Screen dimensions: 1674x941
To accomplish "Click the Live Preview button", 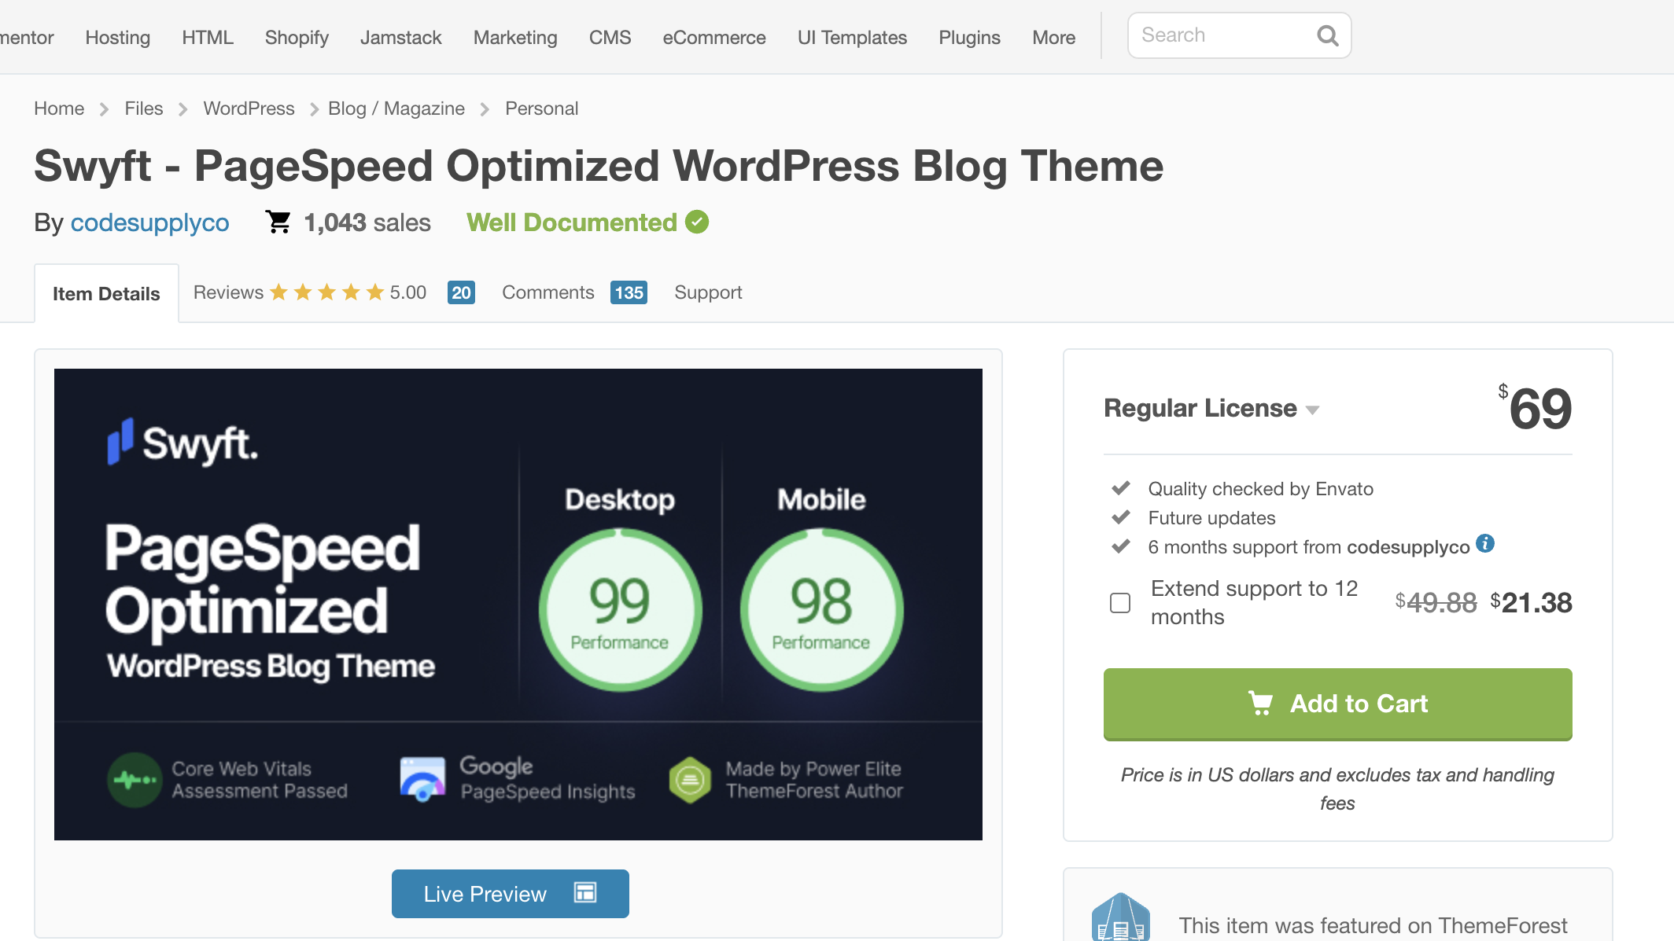I will pyautogui.click(x=510, y=894).
